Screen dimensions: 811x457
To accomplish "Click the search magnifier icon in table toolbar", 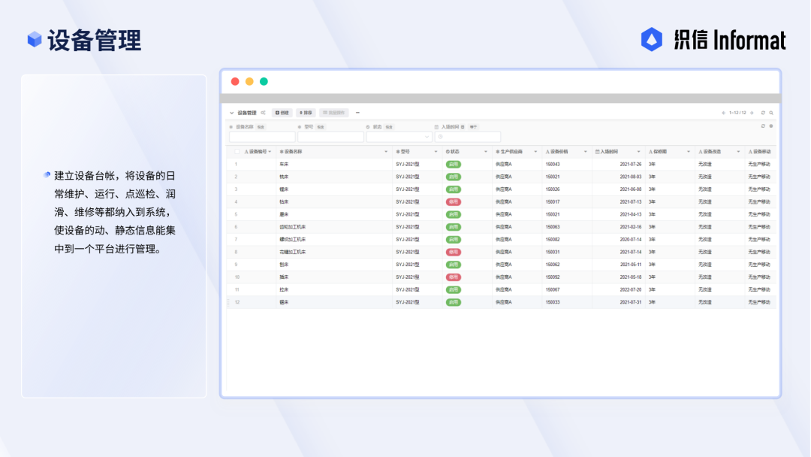I will point(770,113).
